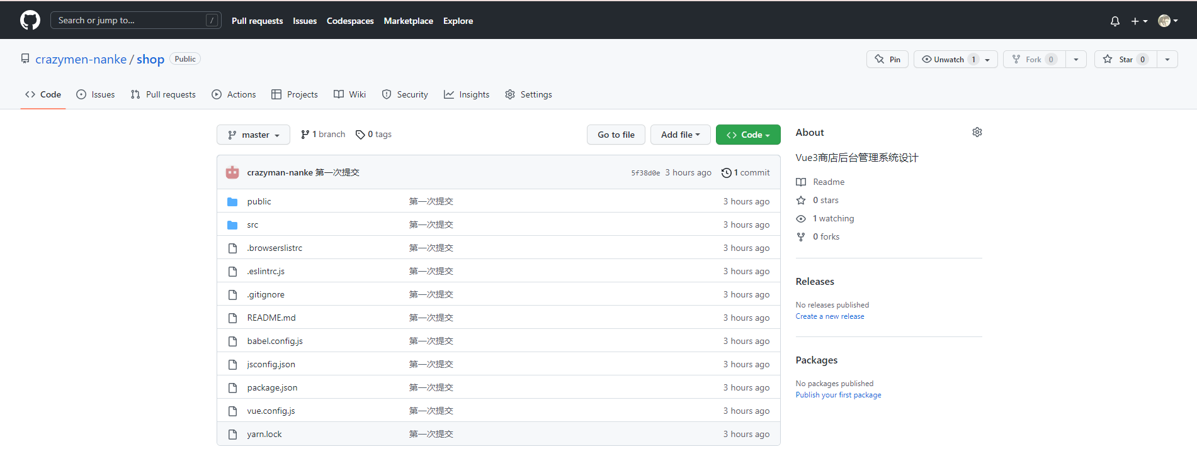Viewport: 1197px width, 449px height.
Task: Open Explore in top navigation
Action: click(x=458, y=21)
